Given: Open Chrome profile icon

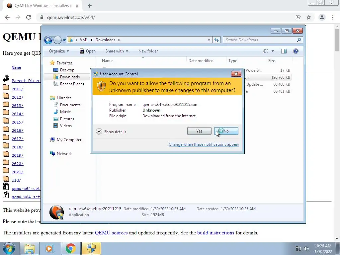Looking at the screenshot, I should point(322,17).
